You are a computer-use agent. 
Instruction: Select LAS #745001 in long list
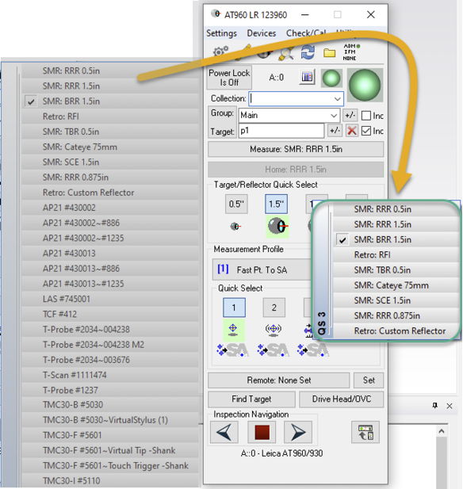pos(110,299)
